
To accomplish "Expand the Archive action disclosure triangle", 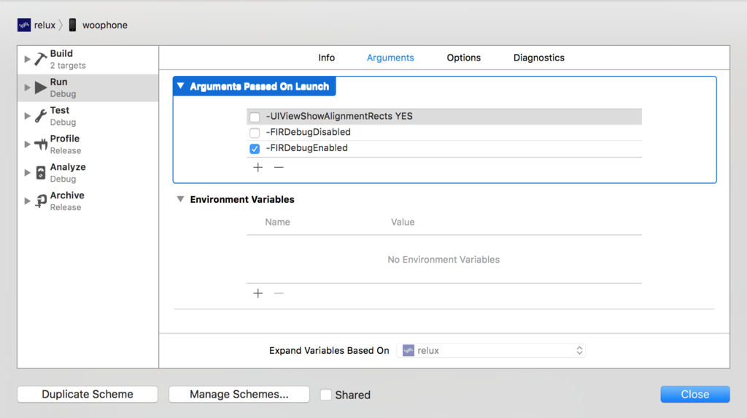I will point(27,201).
